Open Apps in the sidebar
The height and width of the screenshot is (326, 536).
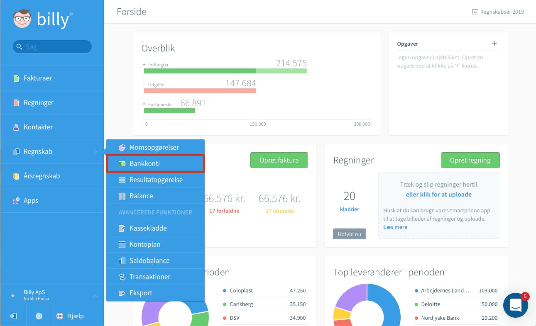52,200
